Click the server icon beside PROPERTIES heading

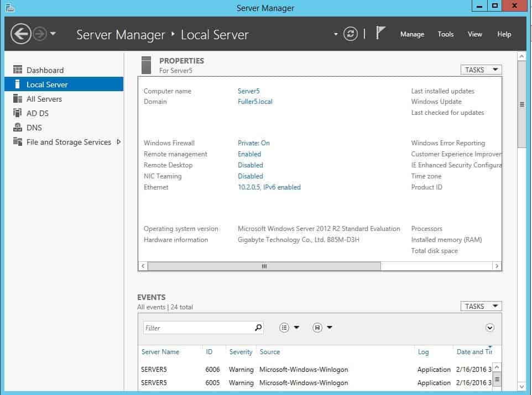[x=146, y=65]
